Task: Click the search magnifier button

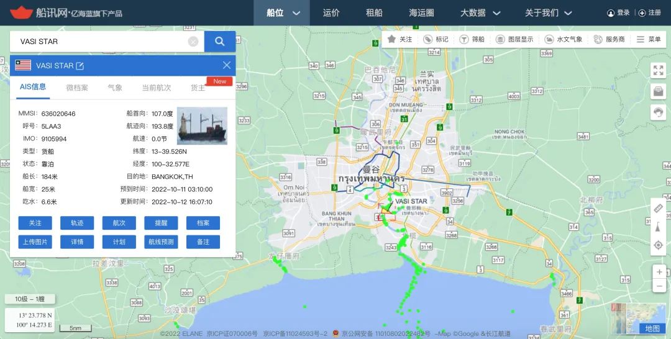Action: (219, 42)
